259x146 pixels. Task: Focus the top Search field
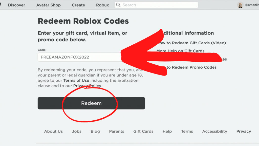pos(156,5)
